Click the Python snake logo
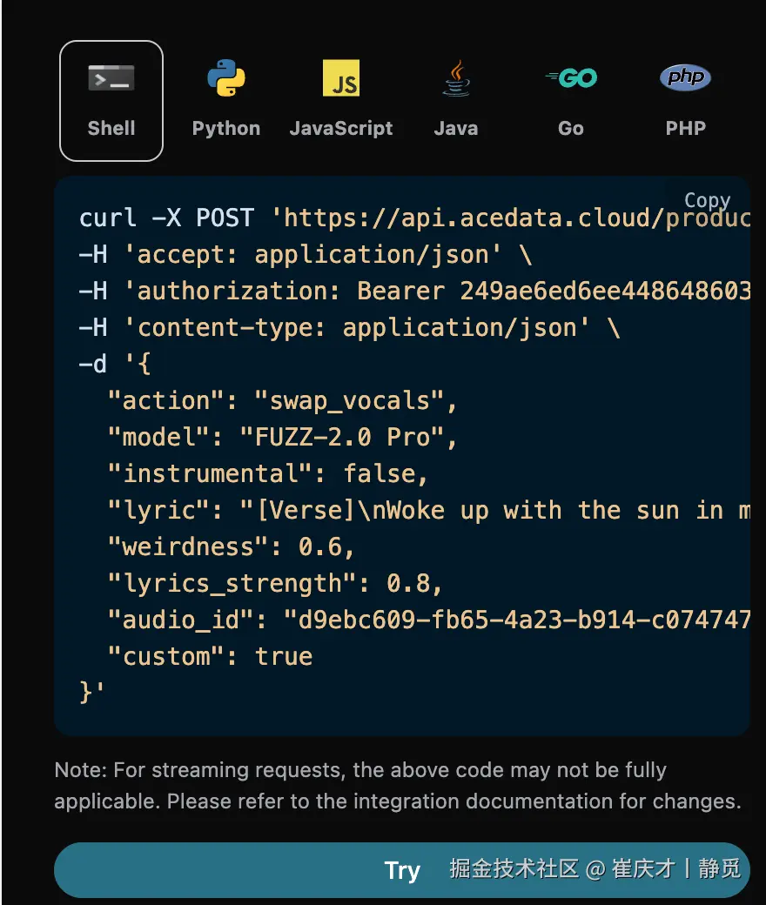 click(226, 79)
